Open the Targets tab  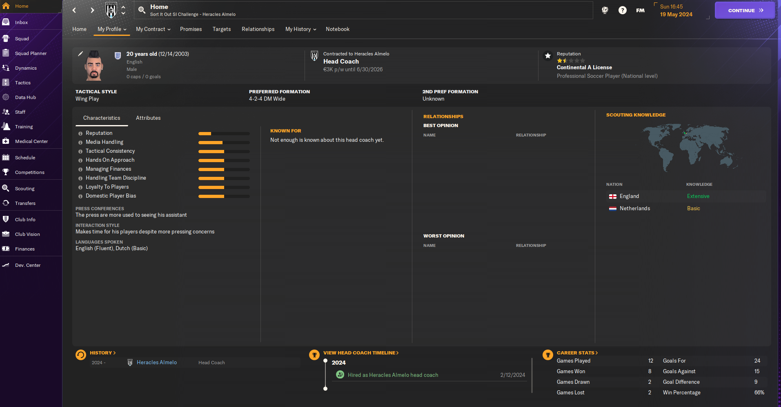222,29
